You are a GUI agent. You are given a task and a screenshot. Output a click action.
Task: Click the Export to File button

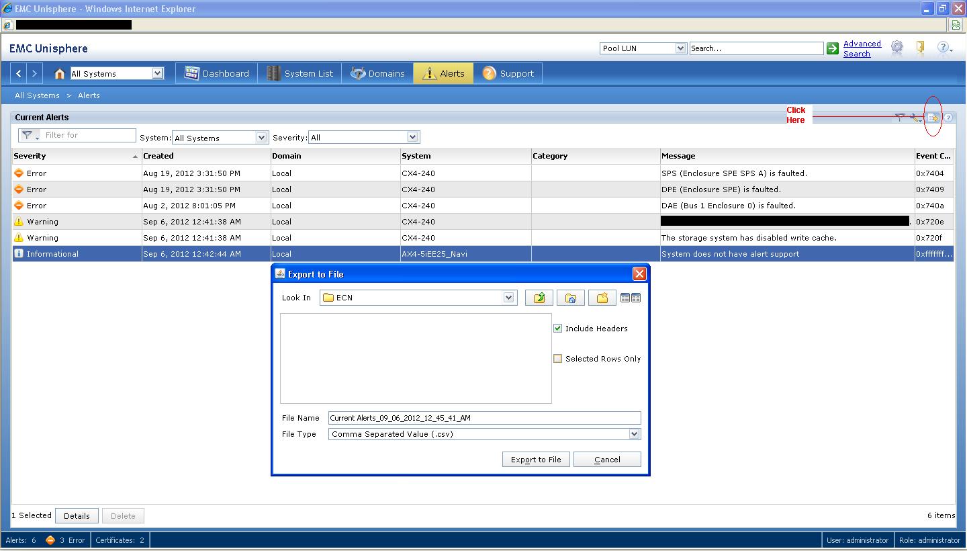536,460
